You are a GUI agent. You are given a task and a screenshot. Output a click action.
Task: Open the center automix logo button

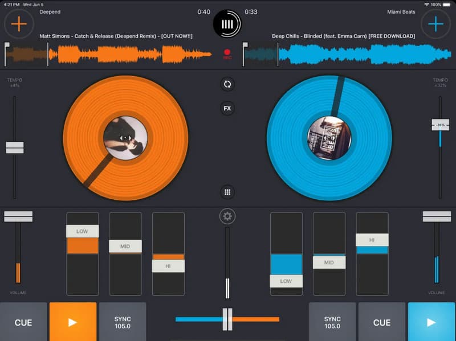227,24
